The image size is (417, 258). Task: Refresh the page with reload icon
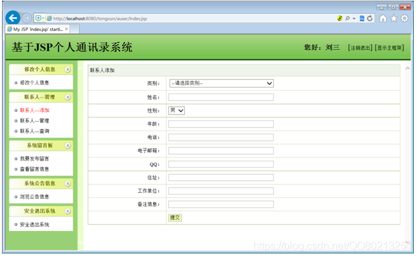[370, 18]
